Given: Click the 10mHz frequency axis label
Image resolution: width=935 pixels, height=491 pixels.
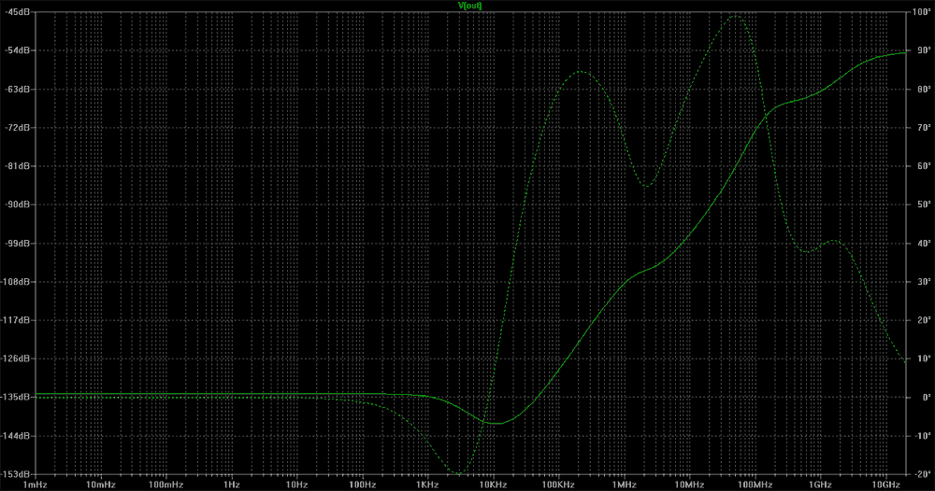Looking at the screenshot, I should pyautogui.click(x=101, y=485).
